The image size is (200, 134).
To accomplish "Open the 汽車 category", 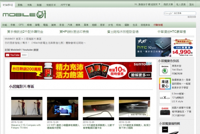I will 70,25.
